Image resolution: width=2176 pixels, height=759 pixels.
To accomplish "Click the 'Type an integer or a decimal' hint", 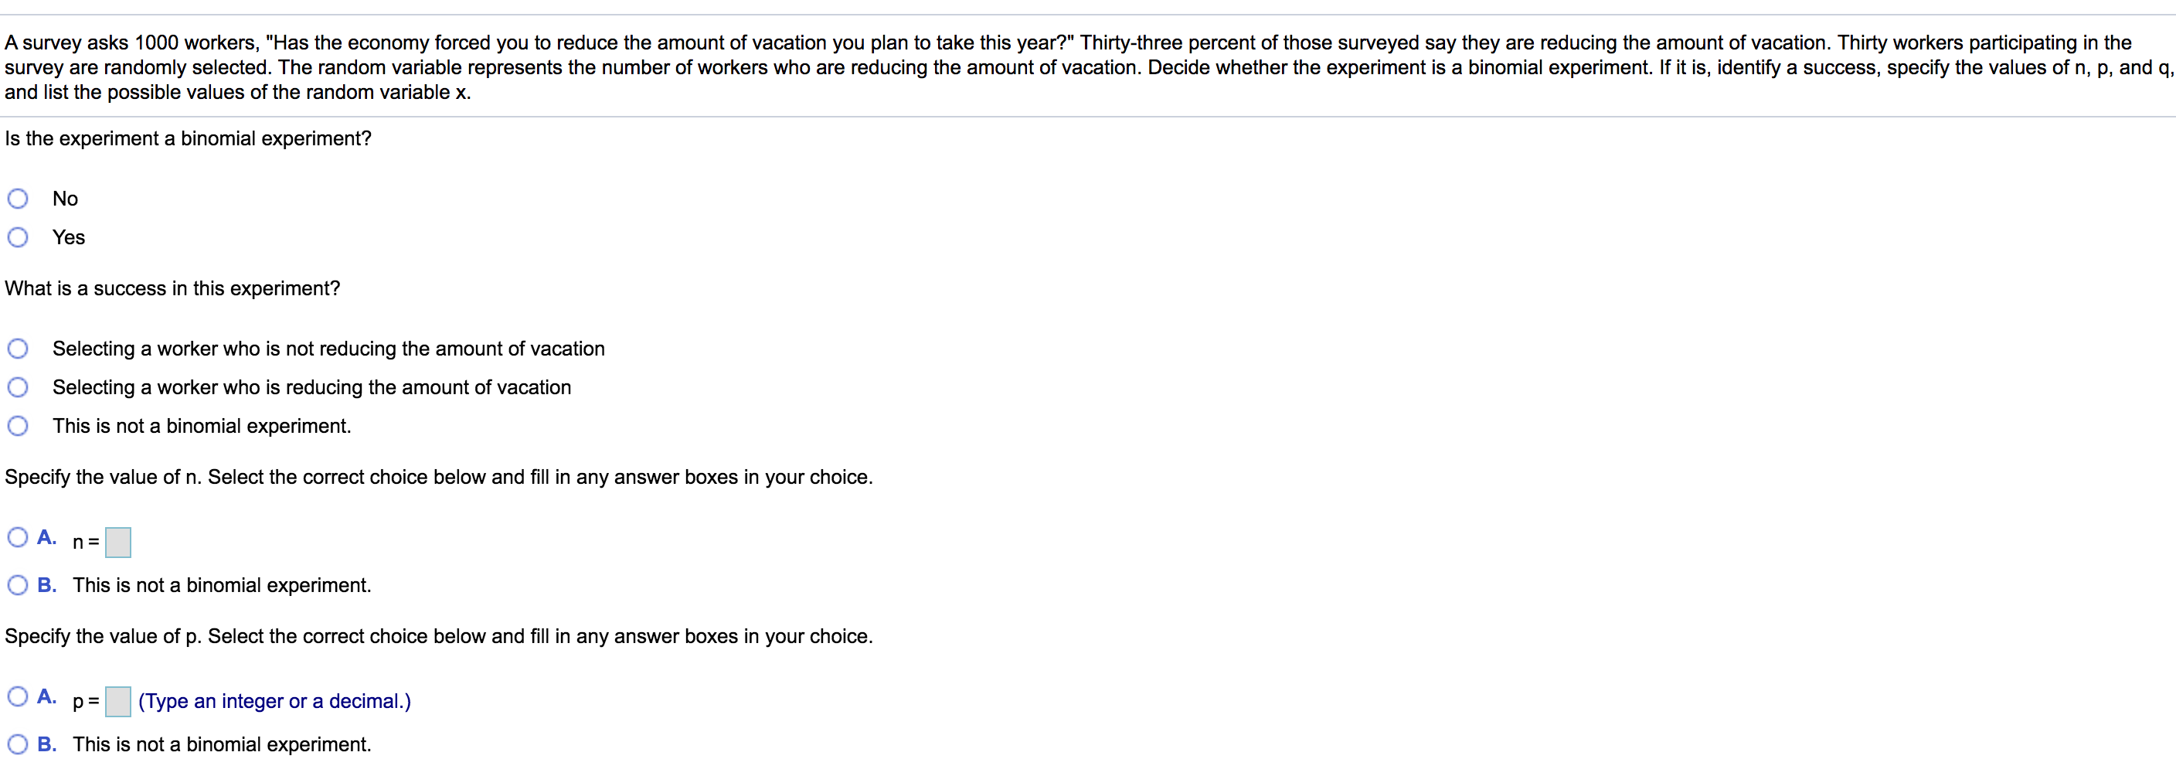I will (274, 702).
